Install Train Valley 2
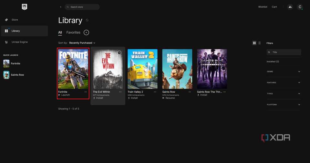Viewport: 310px width, 163px height. pyautogui.click(x=133, y=98)
